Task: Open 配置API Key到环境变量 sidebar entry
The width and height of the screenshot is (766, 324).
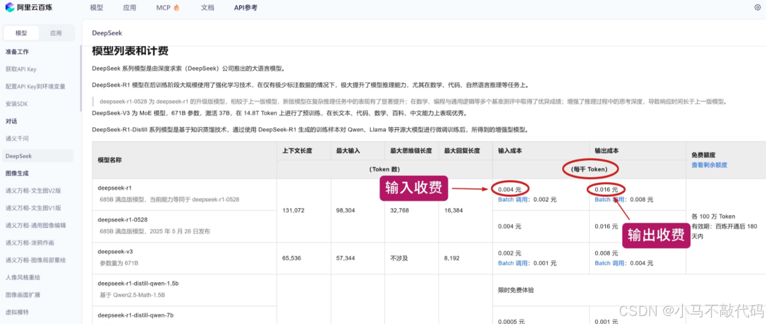Action: pyautogui.click(x=36, y=86)
